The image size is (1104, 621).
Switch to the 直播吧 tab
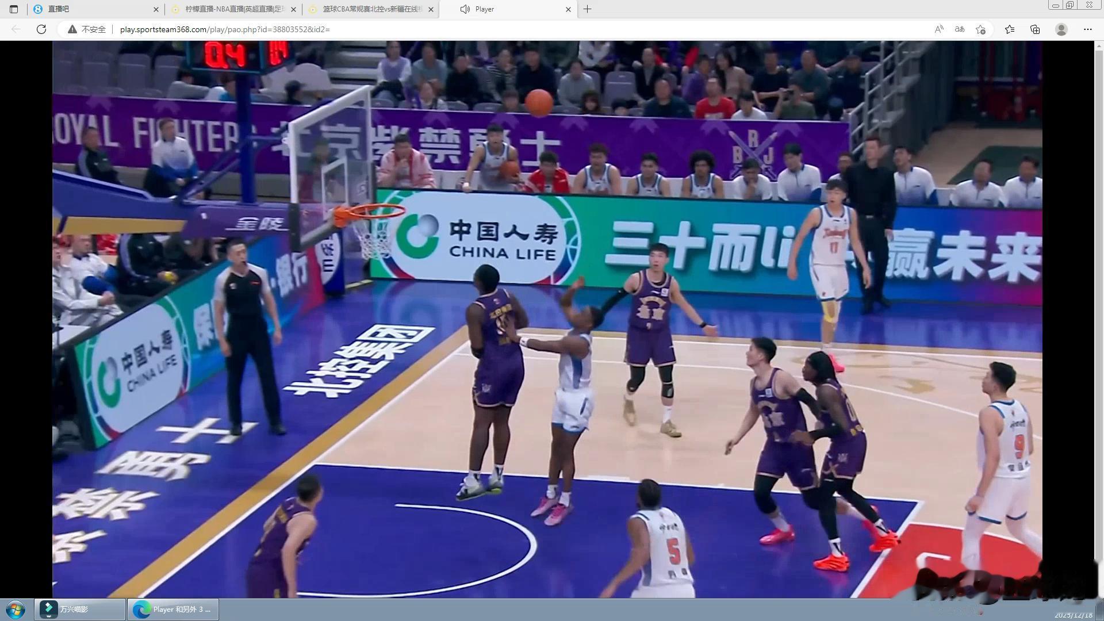click(92, 9)
